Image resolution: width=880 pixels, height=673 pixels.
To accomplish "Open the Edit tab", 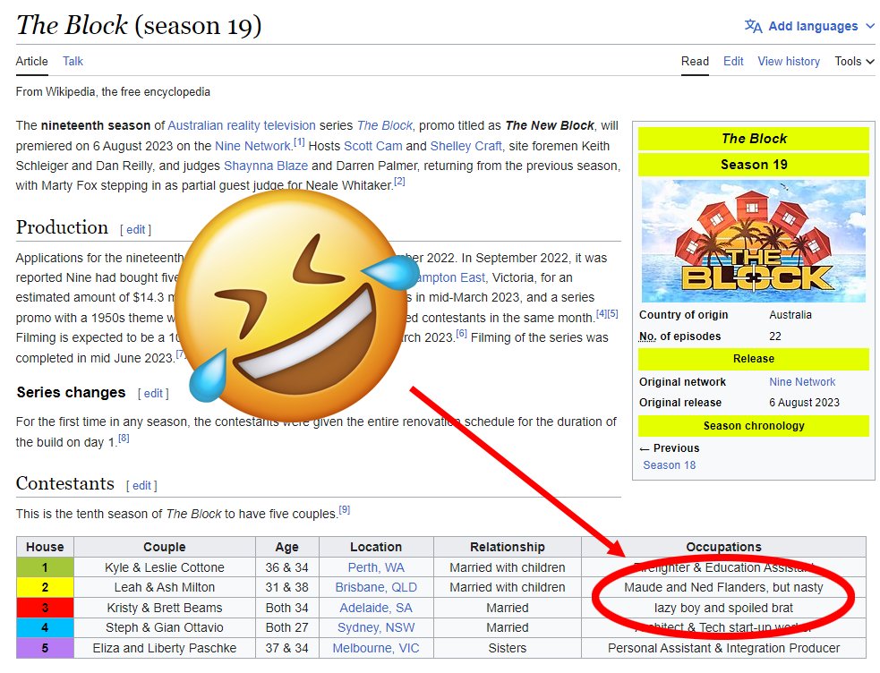I will pyautogui.click(x=733, y=61).
